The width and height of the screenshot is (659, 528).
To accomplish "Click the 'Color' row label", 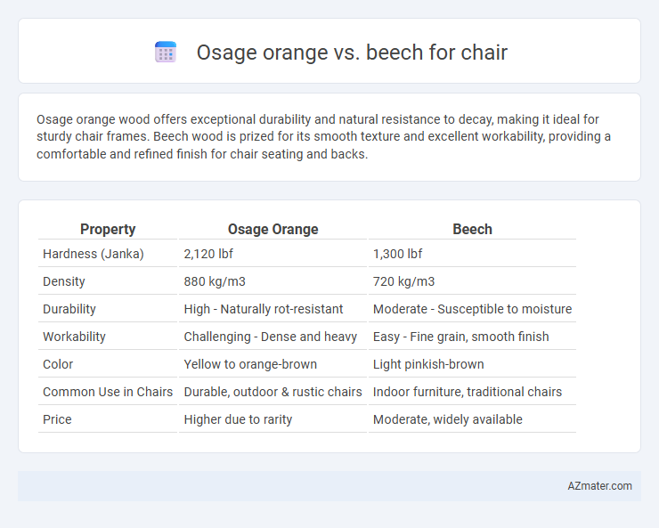I will point(58,364).
